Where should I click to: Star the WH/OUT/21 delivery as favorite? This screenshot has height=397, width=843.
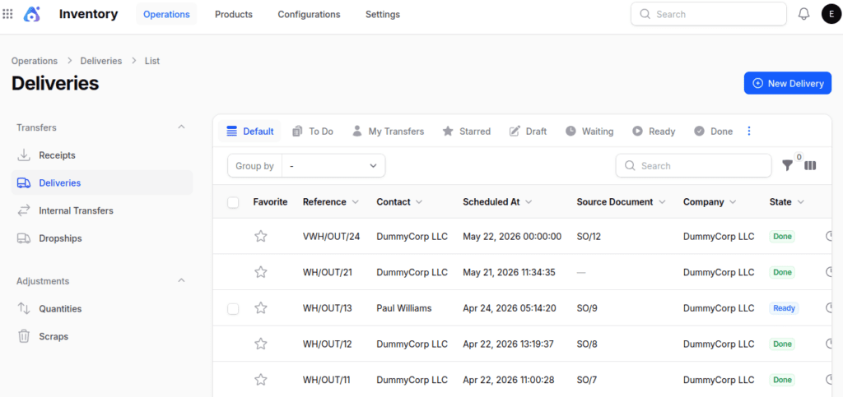pos(261,272)
